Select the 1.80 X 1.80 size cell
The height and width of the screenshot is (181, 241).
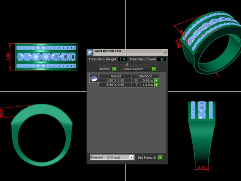pyautogui.click(x=115, y=80)
